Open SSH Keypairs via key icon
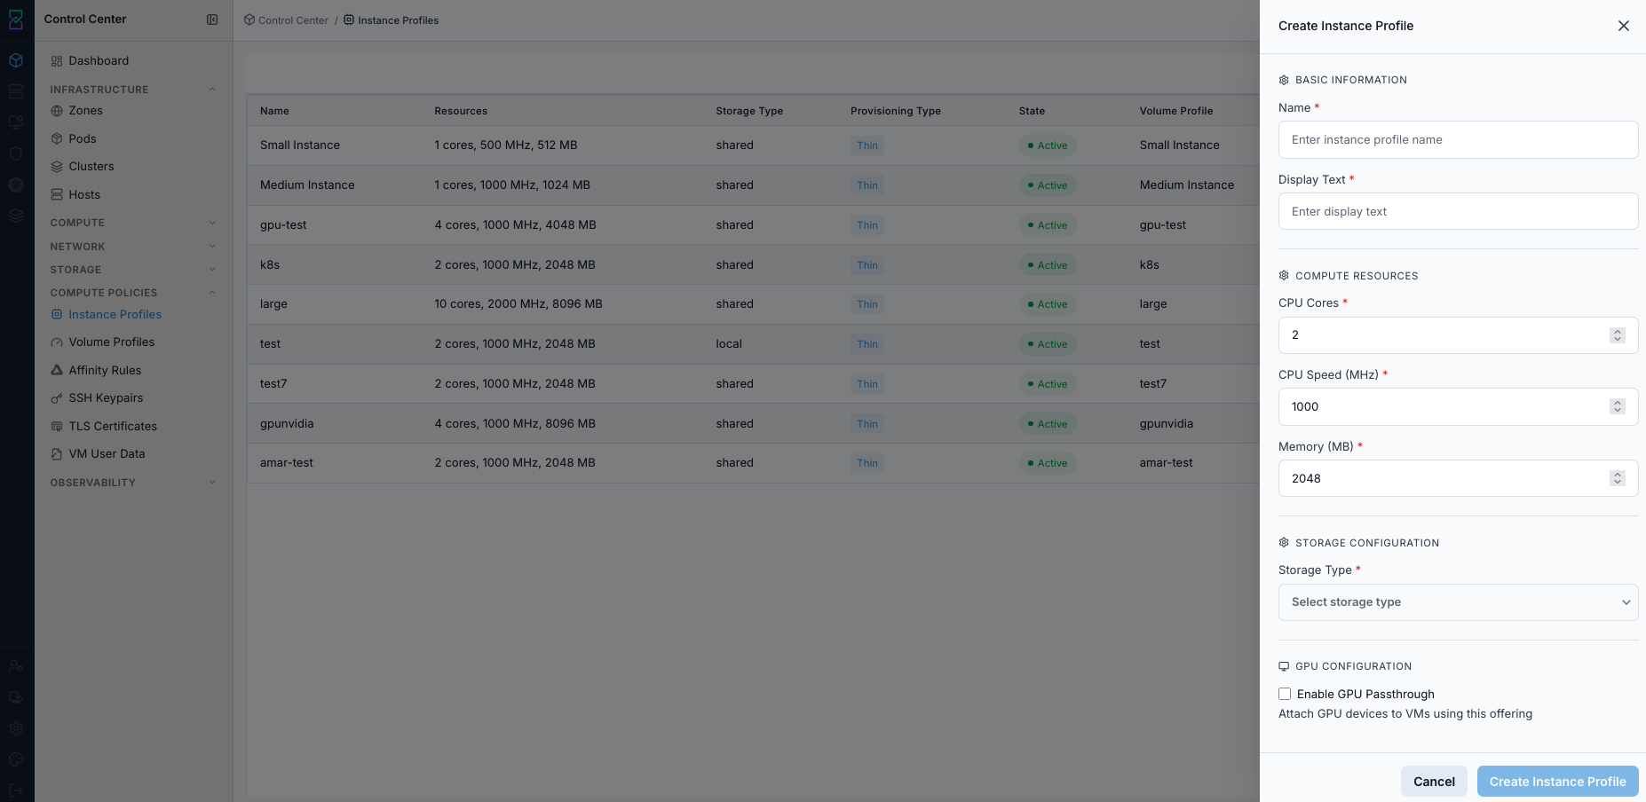Viewport: 1646px width, 802px height. [x=57, y=398]
